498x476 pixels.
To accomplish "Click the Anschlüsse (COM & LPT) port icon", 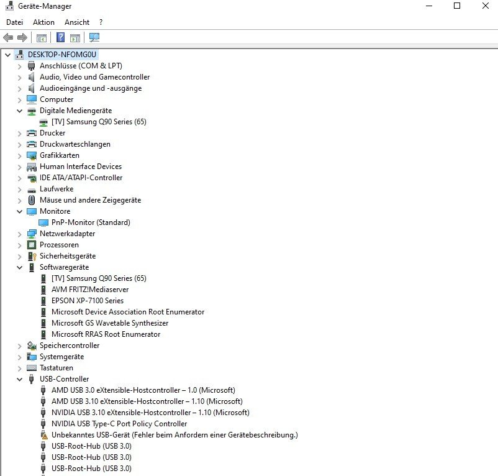I will pos(32,66).
